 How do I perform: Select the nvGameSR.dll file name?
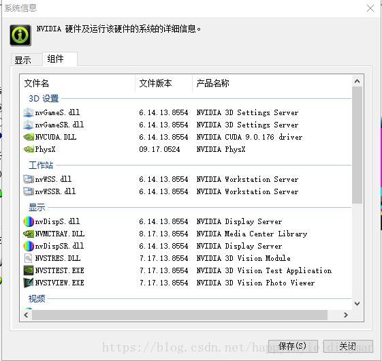pyautogui.click(x=59, y=125)
